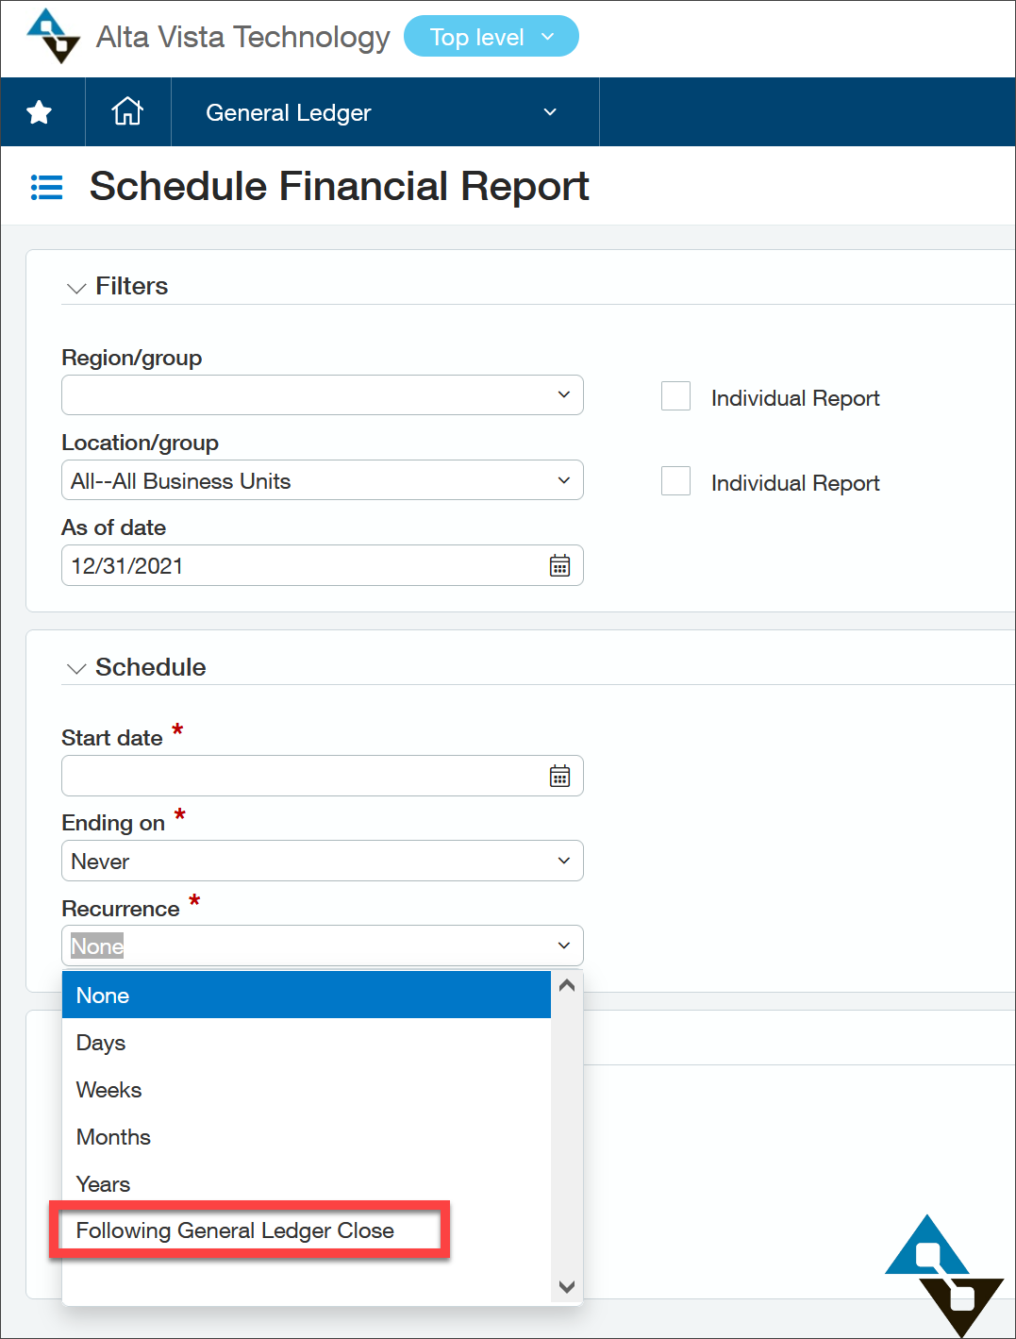Click the Favorites star icon
This screenshot has width=1016, height=1339.
click(x=39, y=112)
